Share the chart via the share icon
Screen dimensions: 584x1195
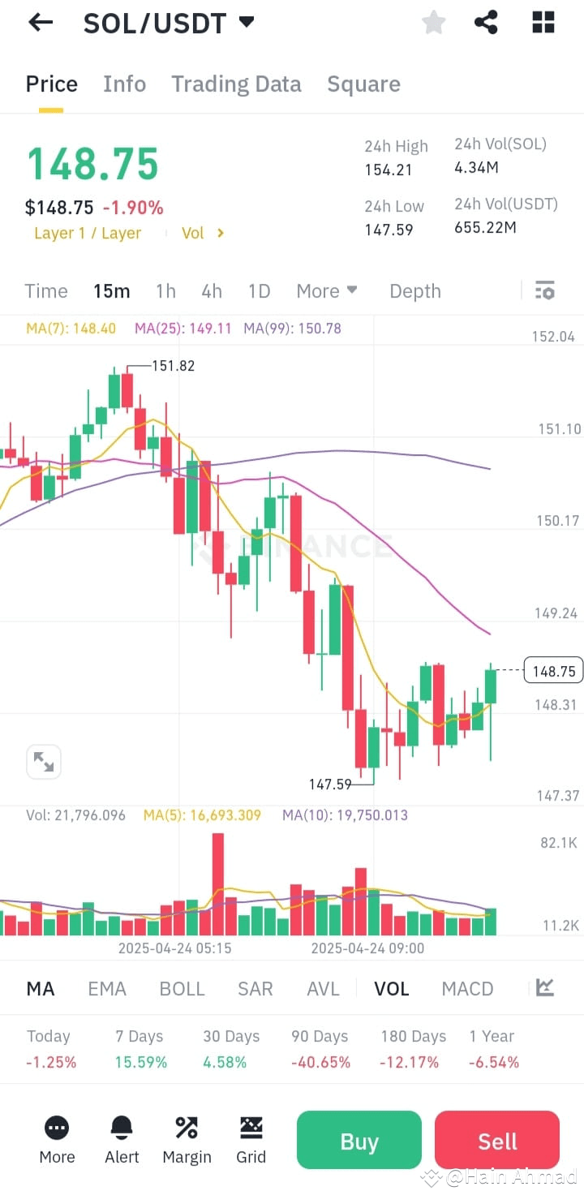486,23
